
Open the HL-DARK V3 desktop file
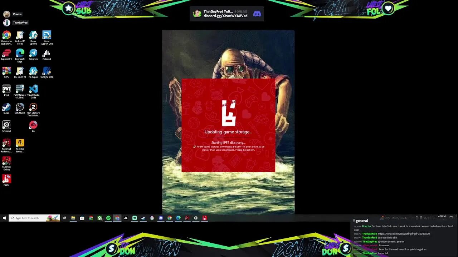coord(20,72)
